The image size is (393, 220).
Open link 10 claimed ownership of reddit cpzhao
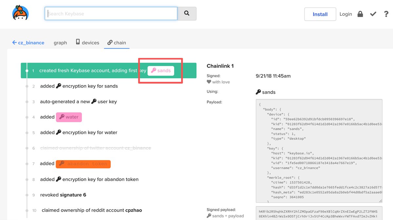[x=92, y=210]
